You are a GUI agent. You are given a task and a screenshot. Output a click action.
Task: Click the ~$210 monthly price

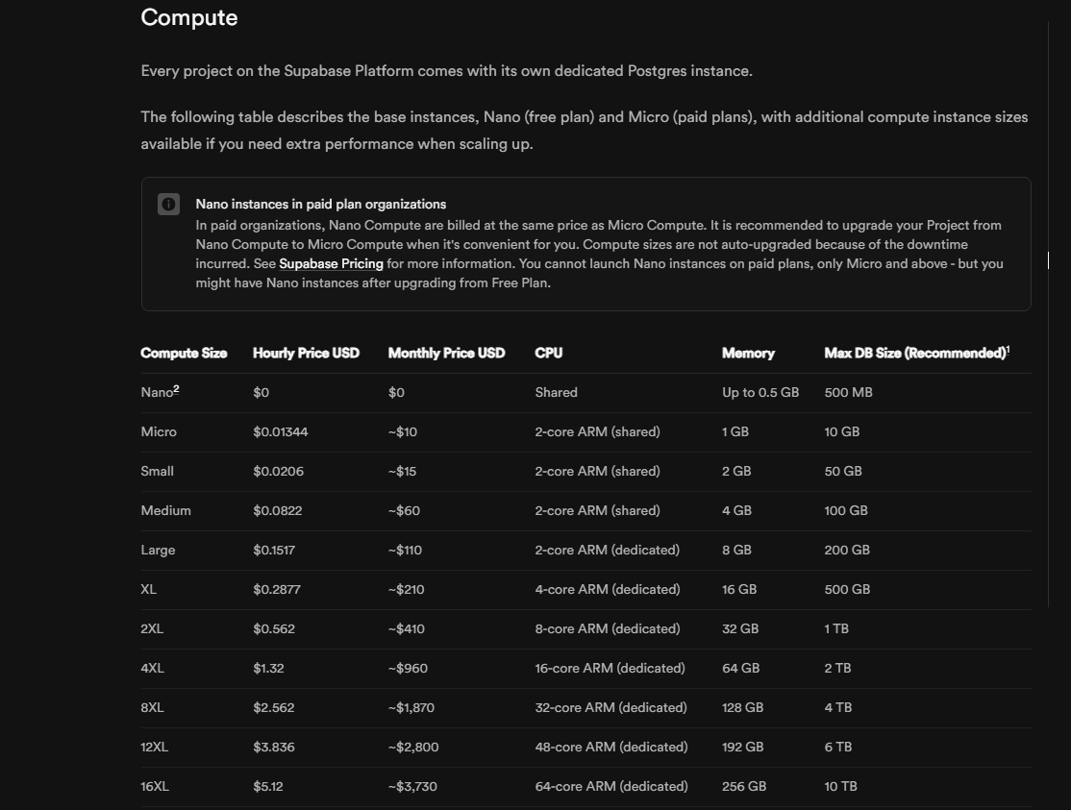click(x=407, y=590)
